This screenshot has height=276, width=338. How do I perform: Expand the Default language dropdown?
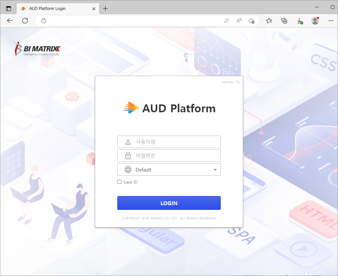(169, 170)
